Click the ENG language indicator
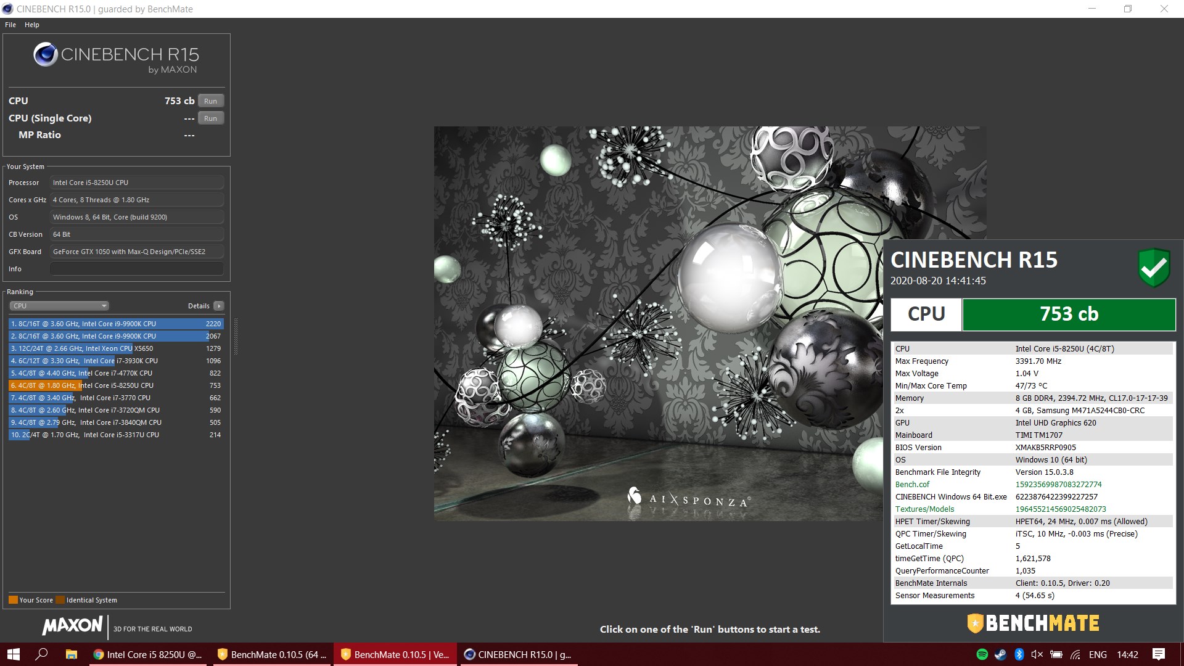This screenshot has height=666, width=1184. [1098, 655]
